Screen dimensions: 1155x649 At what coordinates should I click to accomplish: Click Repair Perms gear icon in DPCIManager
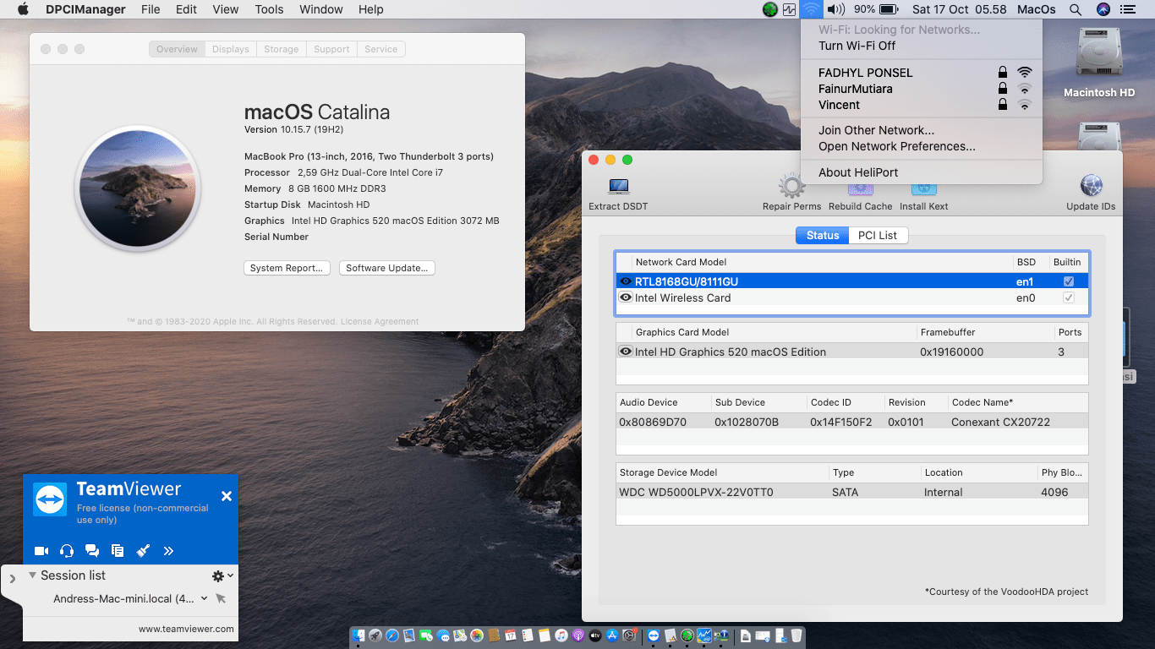791,186
